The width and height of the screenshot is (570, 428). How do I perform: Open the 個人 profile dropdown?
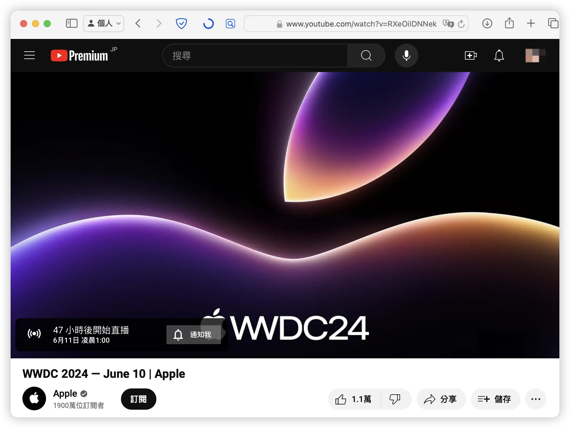[104, 23]
